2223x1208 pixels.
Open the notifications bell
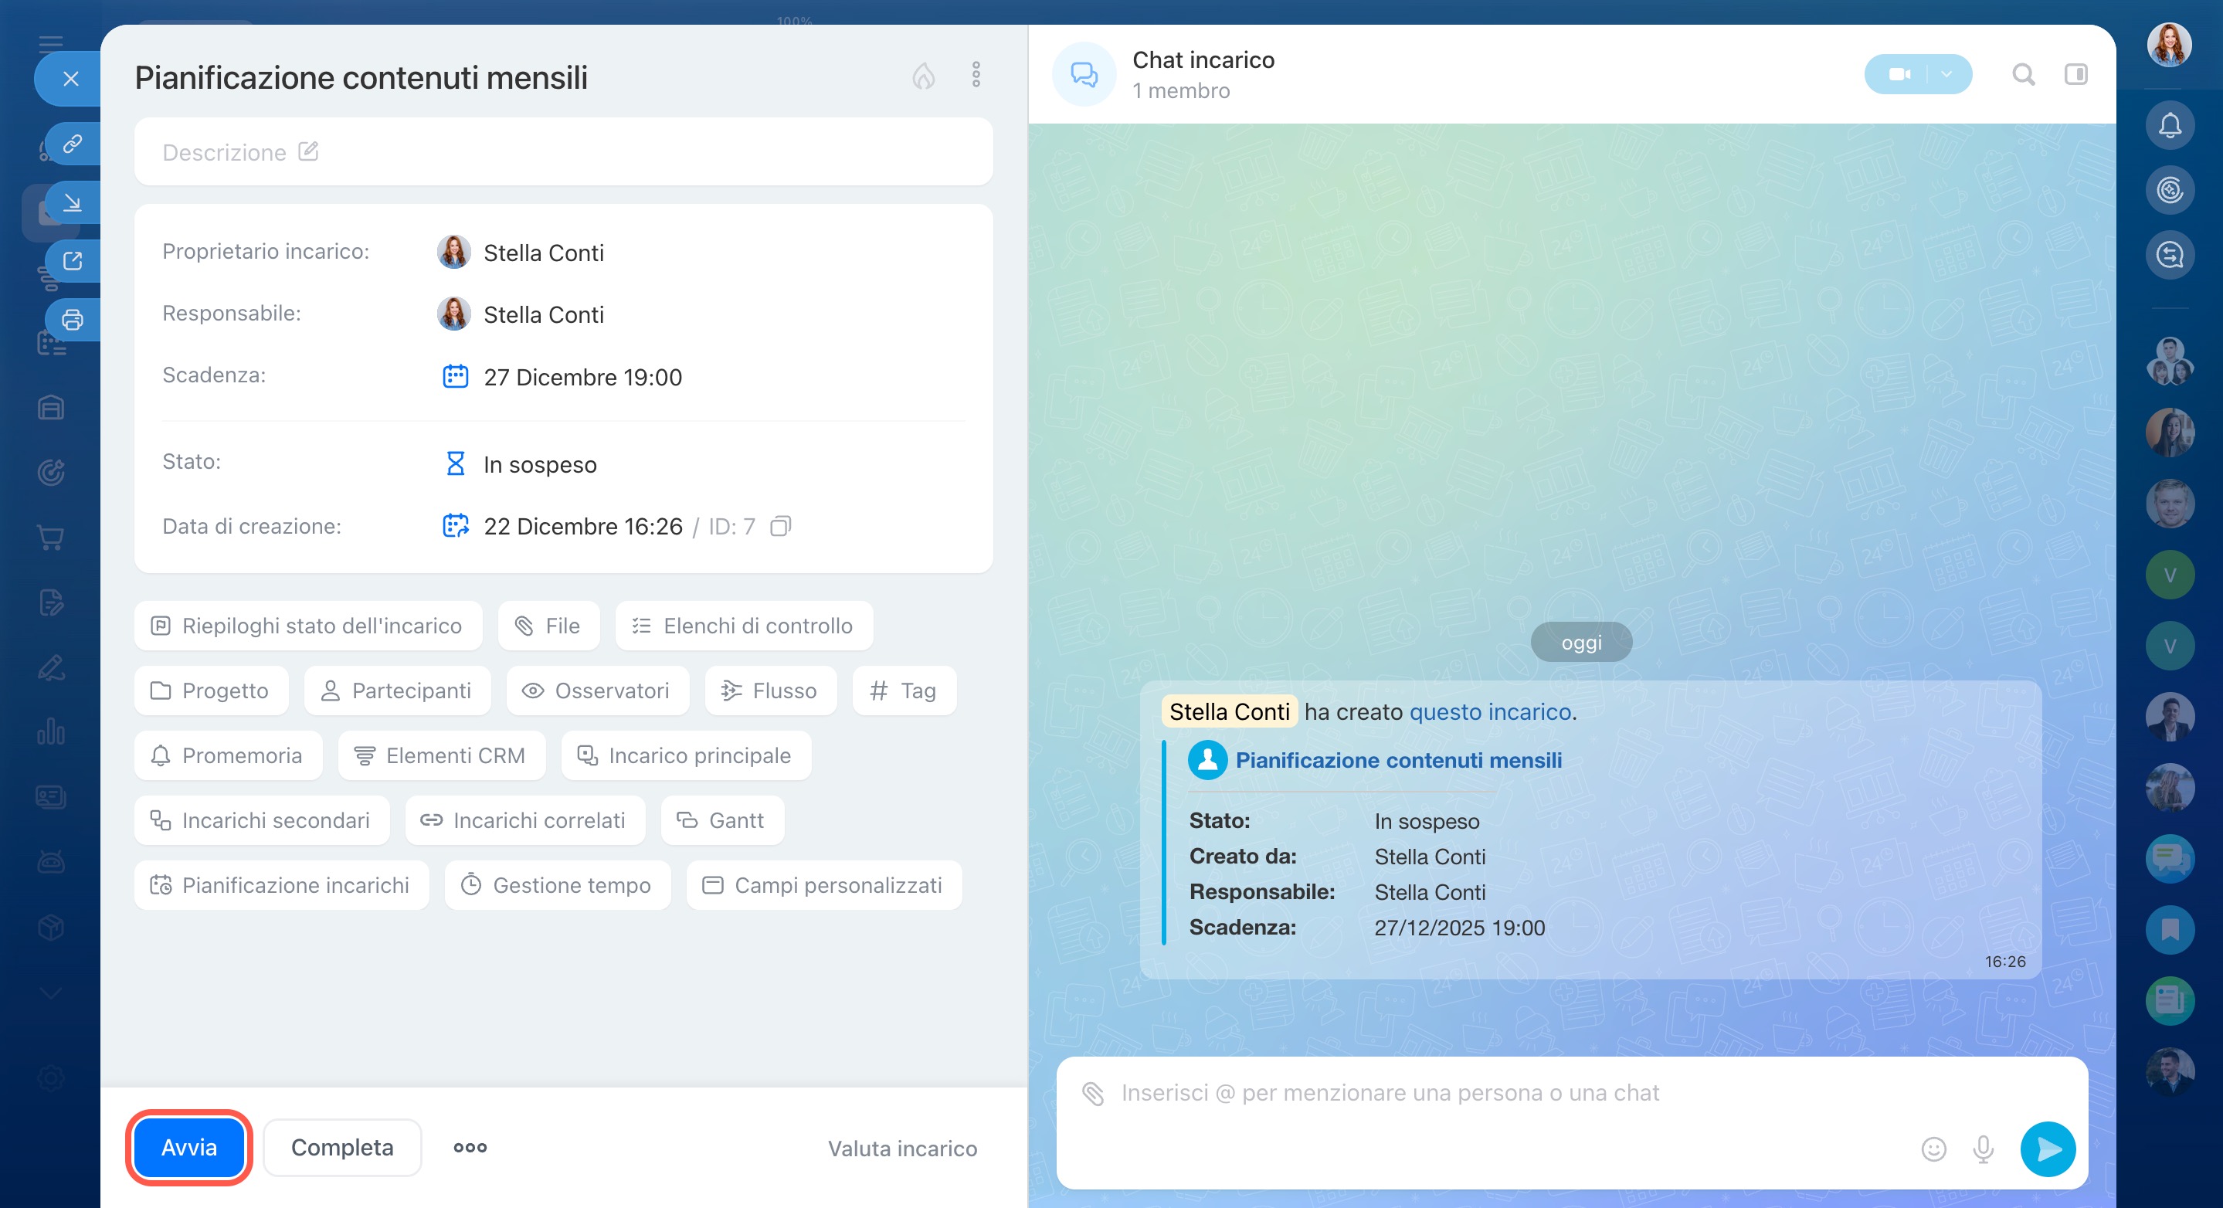point(2170,126)
